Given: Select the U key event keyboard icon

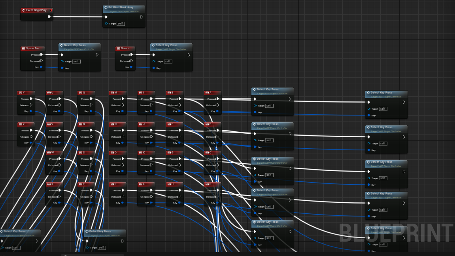Looking at the screenshot, I should click(x=49, y=93).
